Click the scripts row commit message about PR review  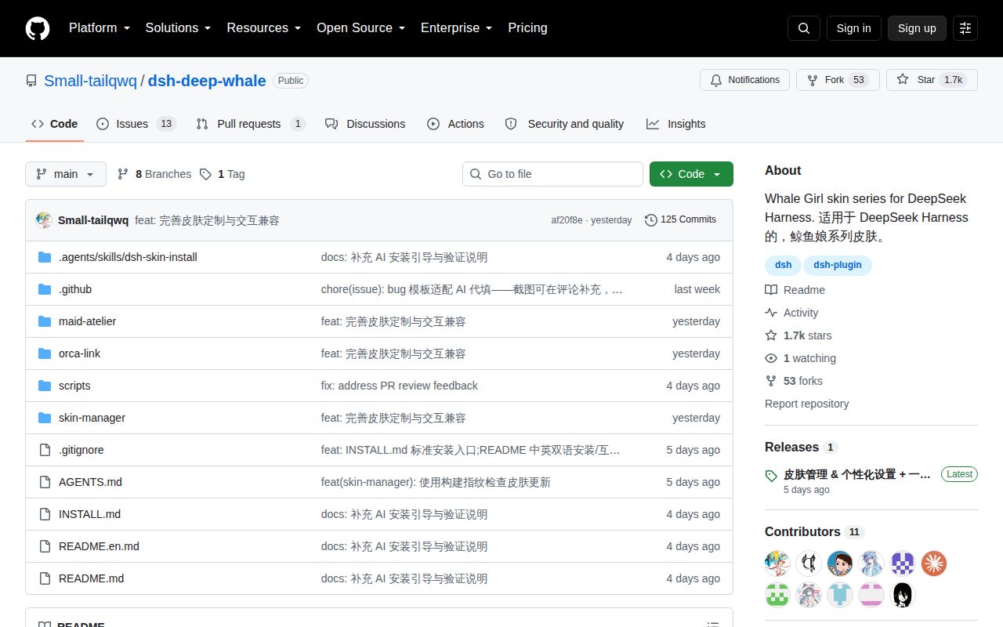[399, 386]
